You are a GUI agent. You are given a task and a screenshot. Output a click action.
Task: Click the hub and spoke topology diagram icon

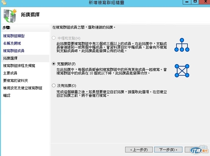[182, 45]
